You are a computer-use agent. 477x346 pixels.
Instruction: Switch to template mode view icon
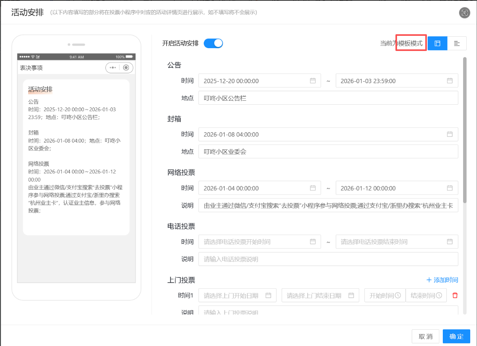pyautogui.click(x=437, y=43)
